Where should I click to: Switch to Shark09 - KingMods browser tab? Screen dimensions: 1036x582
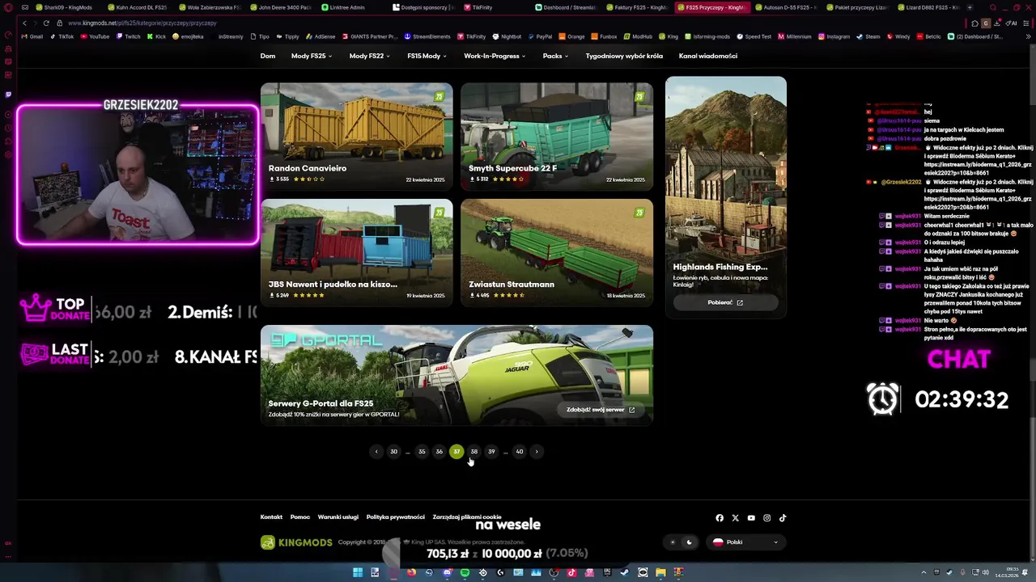tap(63, 7)
